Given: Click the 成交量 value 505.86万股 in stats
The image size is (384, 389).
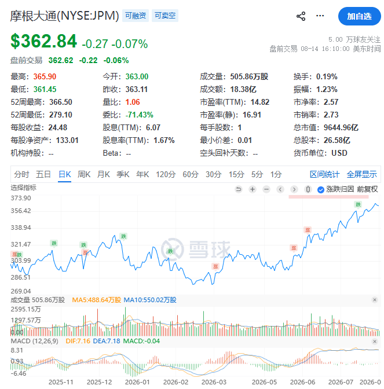Looking at the screenshot, I should 249,76.
